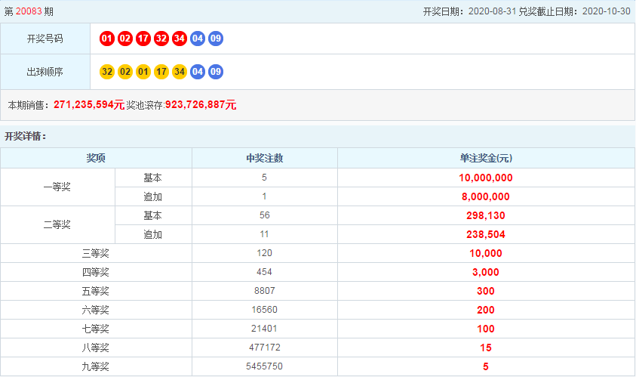Image resolution: width=636 pixels, height=377 pixels.
Task: Click the 开奖详情 section heading
Action: point(26,136)
